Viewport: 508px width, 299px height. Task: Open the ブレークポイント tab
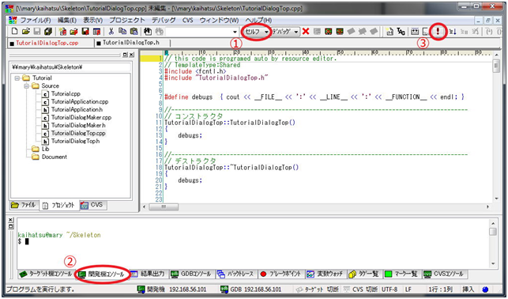[281, 274]
